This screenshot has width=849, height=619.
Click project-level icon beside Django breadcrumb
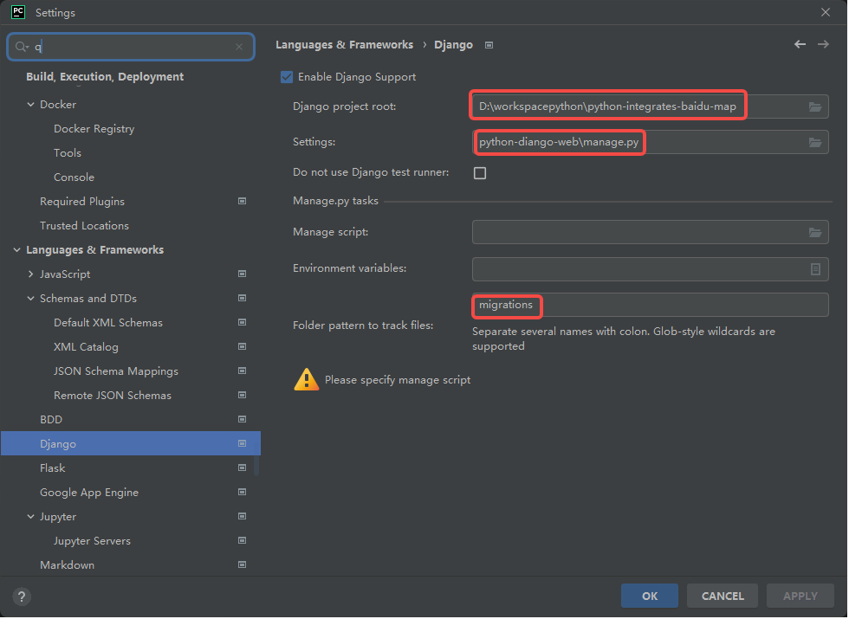489,45
